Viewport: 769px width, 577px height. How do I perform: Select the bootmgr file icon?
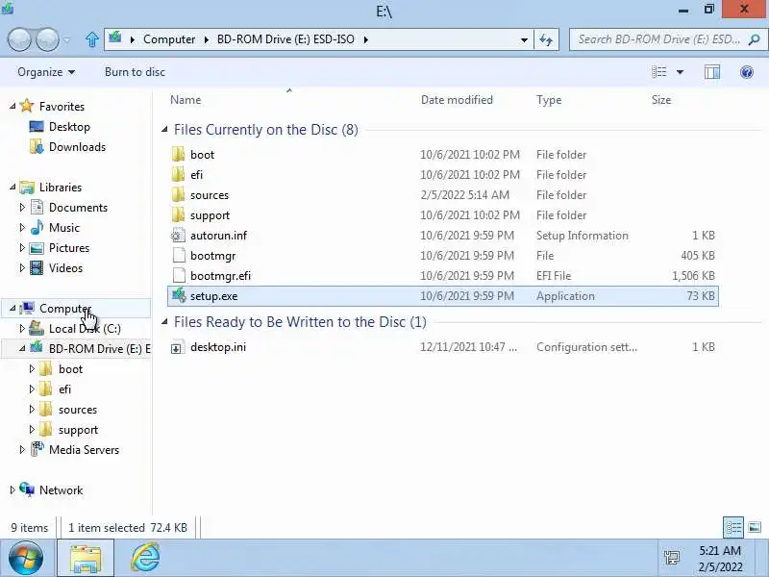coord(179,256)
